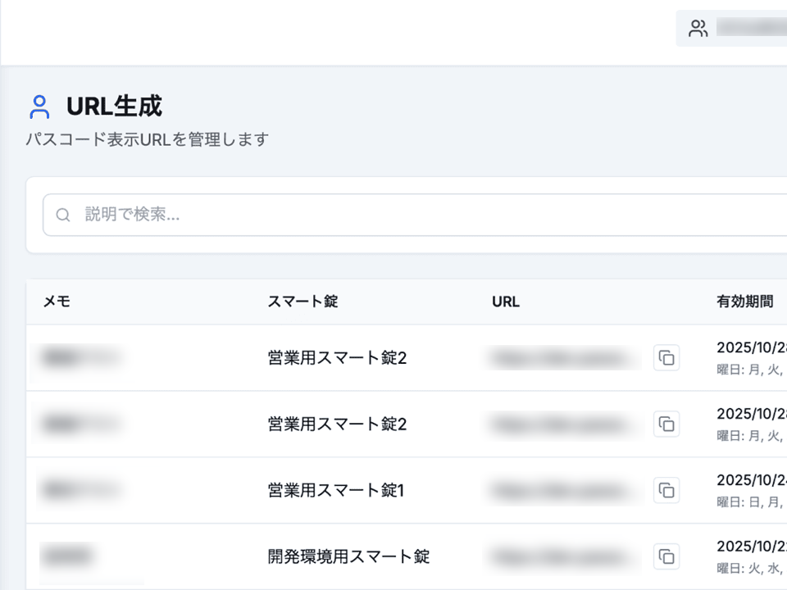Copy the URL for 開発環境用スマート錠
Screen dimensions: 787x590
(666, 556)
